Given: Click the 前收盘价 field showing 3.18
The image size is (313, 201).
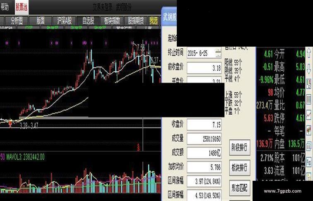Looking at the screenshot, I should tap(204, 68).
